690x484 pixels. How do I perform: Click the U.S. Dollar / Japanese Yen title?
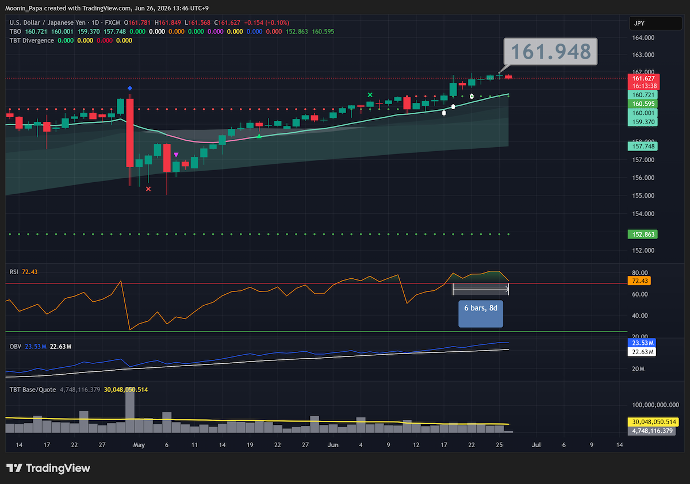(x=48, y=22)
